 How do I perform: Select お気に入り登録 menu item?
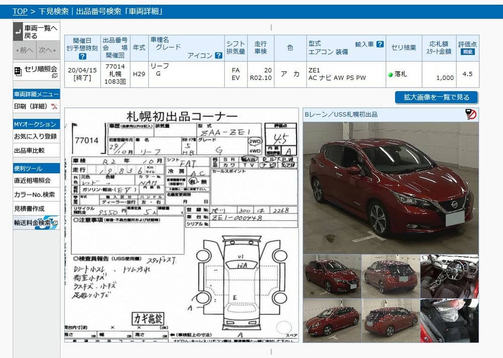pyautogui.click(x=36, y=136)
